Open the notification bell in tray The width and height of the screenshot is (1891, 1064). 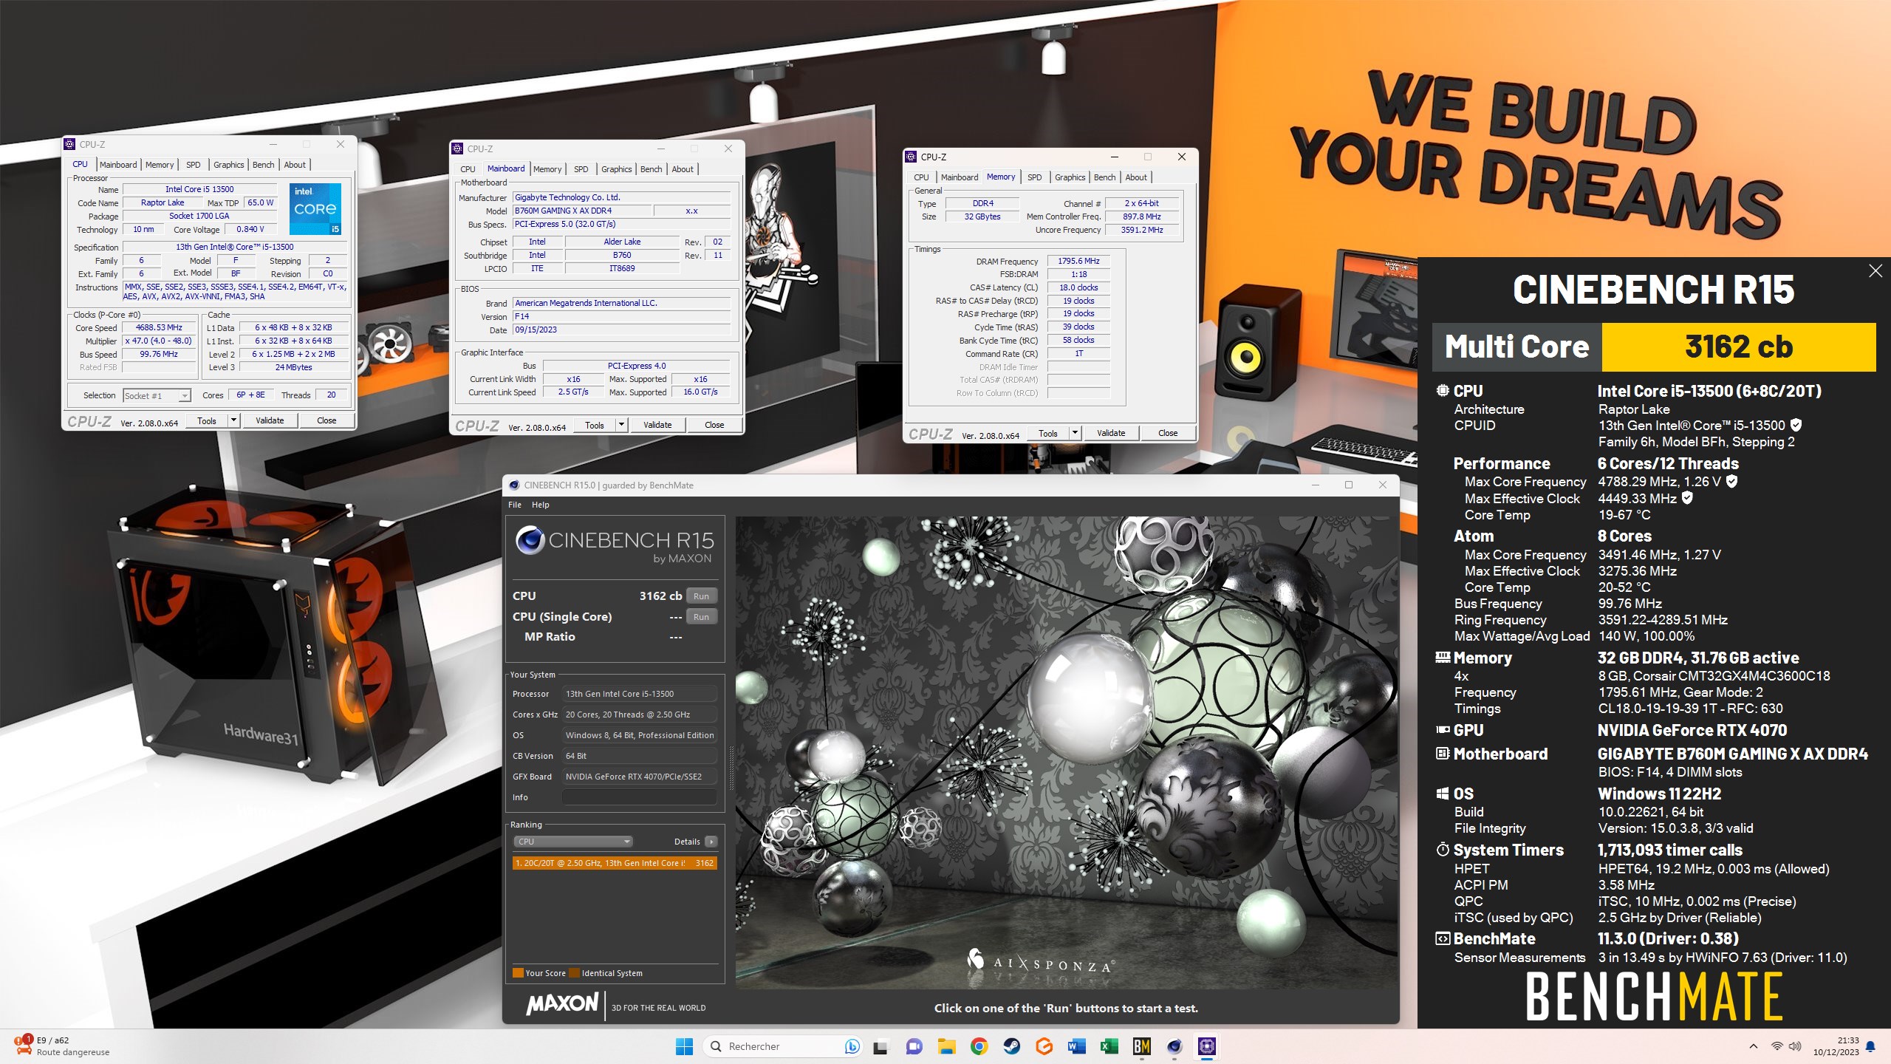[1870, 1046]
